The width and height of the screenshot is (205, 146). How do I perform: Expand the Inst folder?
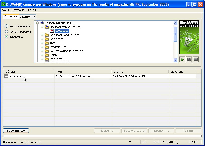coord(42,43)
